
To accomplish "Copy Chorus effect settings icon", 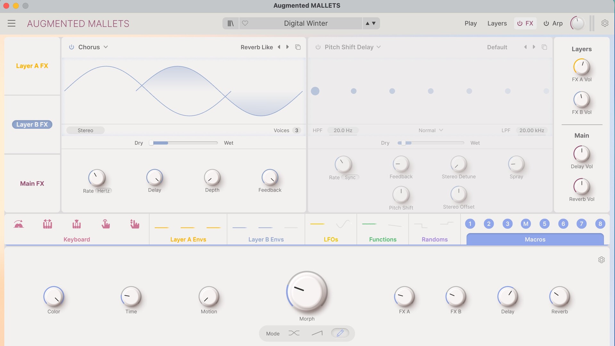I will pos(298,47).
